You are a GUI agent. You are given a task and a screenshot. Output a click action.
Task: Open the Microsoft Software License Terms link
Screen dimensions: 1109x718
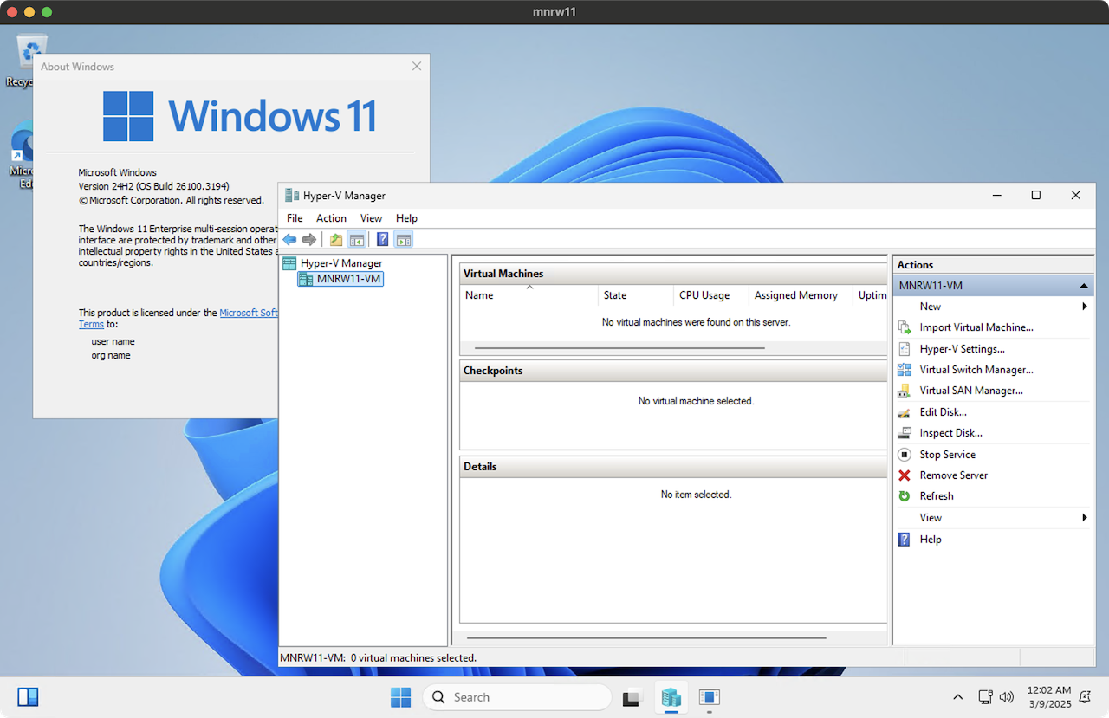click(249, 313)
